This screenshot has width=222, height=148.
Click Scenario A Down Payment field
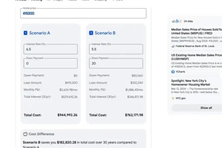click(51, 63)
